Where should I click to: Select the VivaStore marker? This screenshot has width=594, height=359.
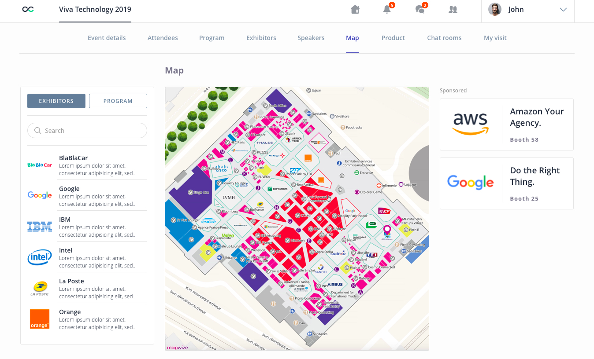[x=331, y=116]
